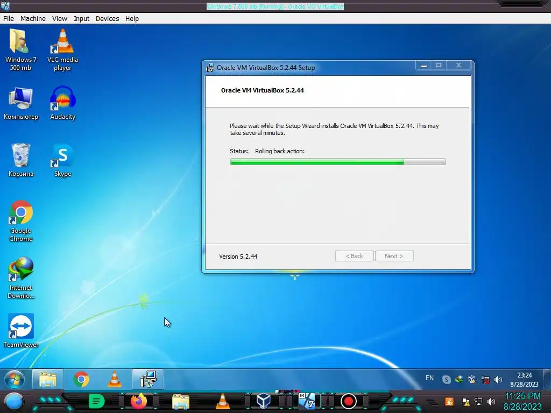Open VLC from the guest taskbar
551x413 pixels.
[115, 379]
